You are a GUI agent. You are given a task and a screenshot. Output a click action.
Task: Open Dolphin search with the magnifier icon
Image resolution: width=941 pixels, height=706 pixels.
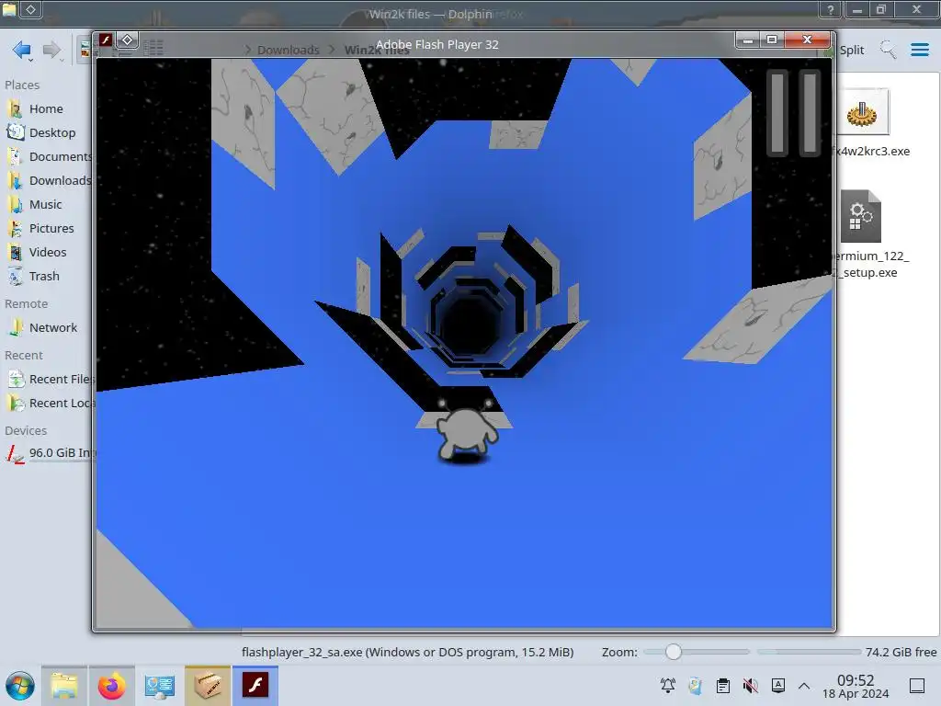[888, 50]
